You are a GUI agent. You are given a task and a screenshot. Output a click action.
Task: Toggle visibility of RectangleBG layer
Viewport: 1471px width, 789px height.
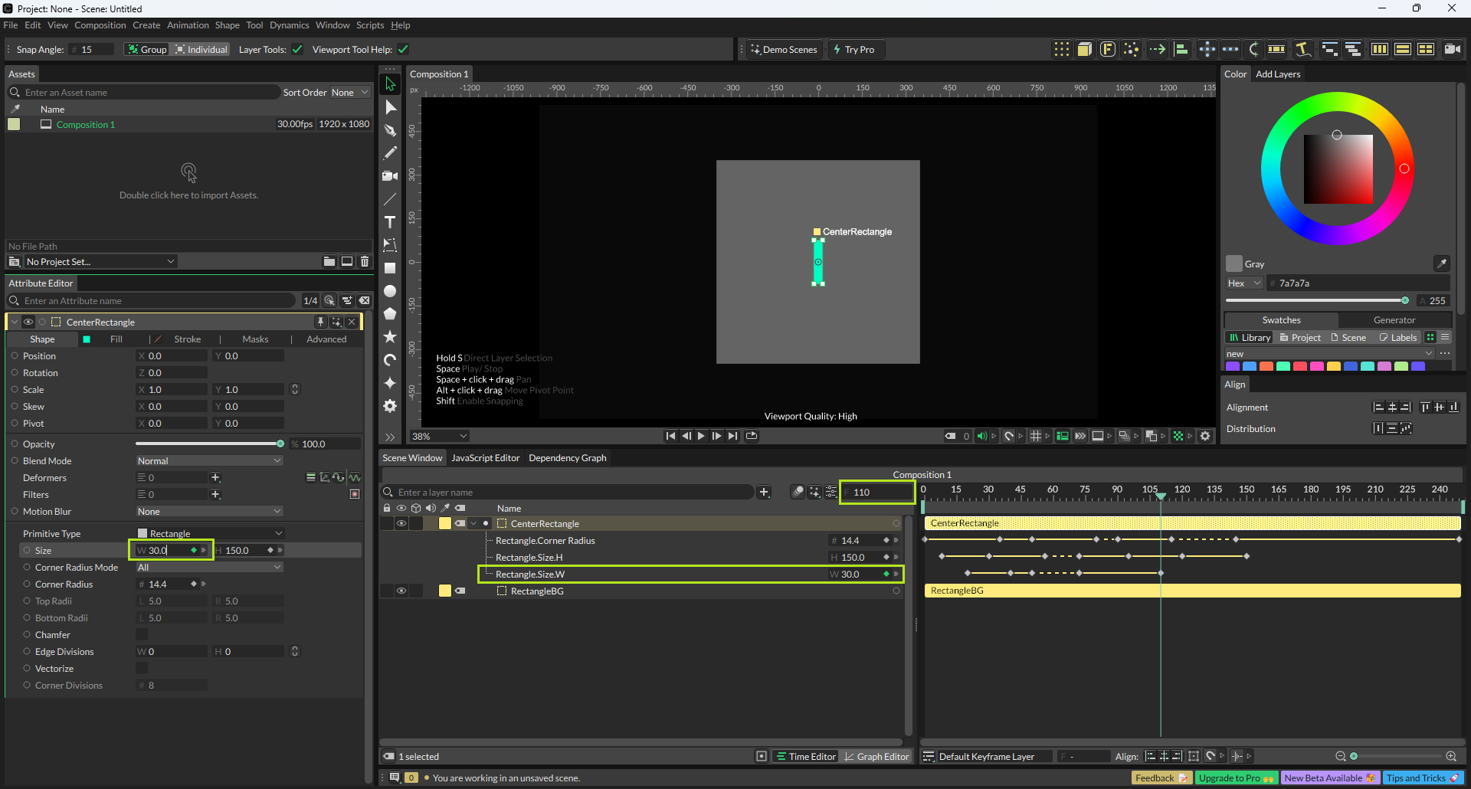click(401, 591)
